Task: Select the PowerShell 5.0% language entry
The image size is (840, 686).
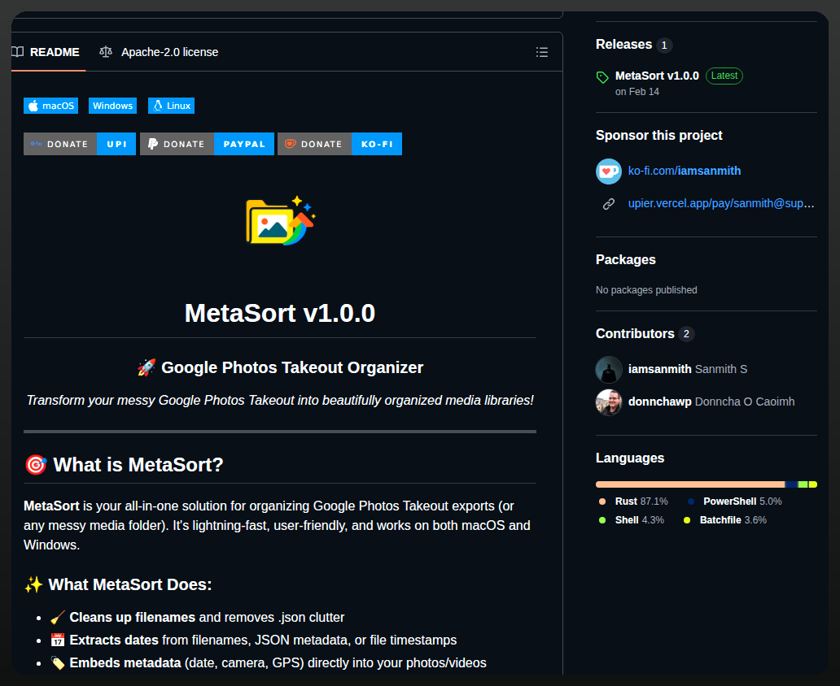Action: click(734, 501)
